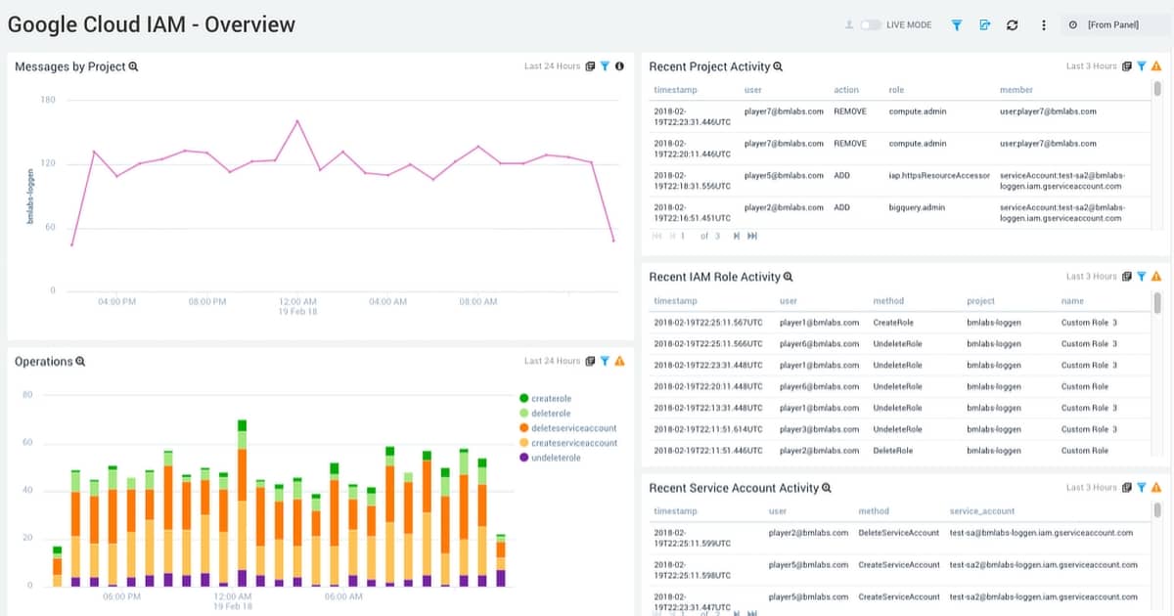The height and width of the screenshot is (616, 1174).
Task: Open search for Recent Service Account Activity panel
Action: (827, 488)
